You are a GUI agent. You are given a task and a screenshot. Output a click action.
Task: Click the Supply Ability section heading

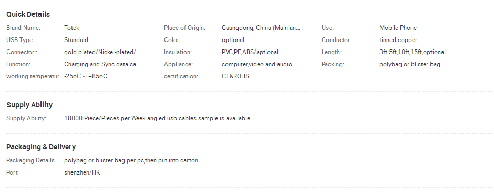29,105
